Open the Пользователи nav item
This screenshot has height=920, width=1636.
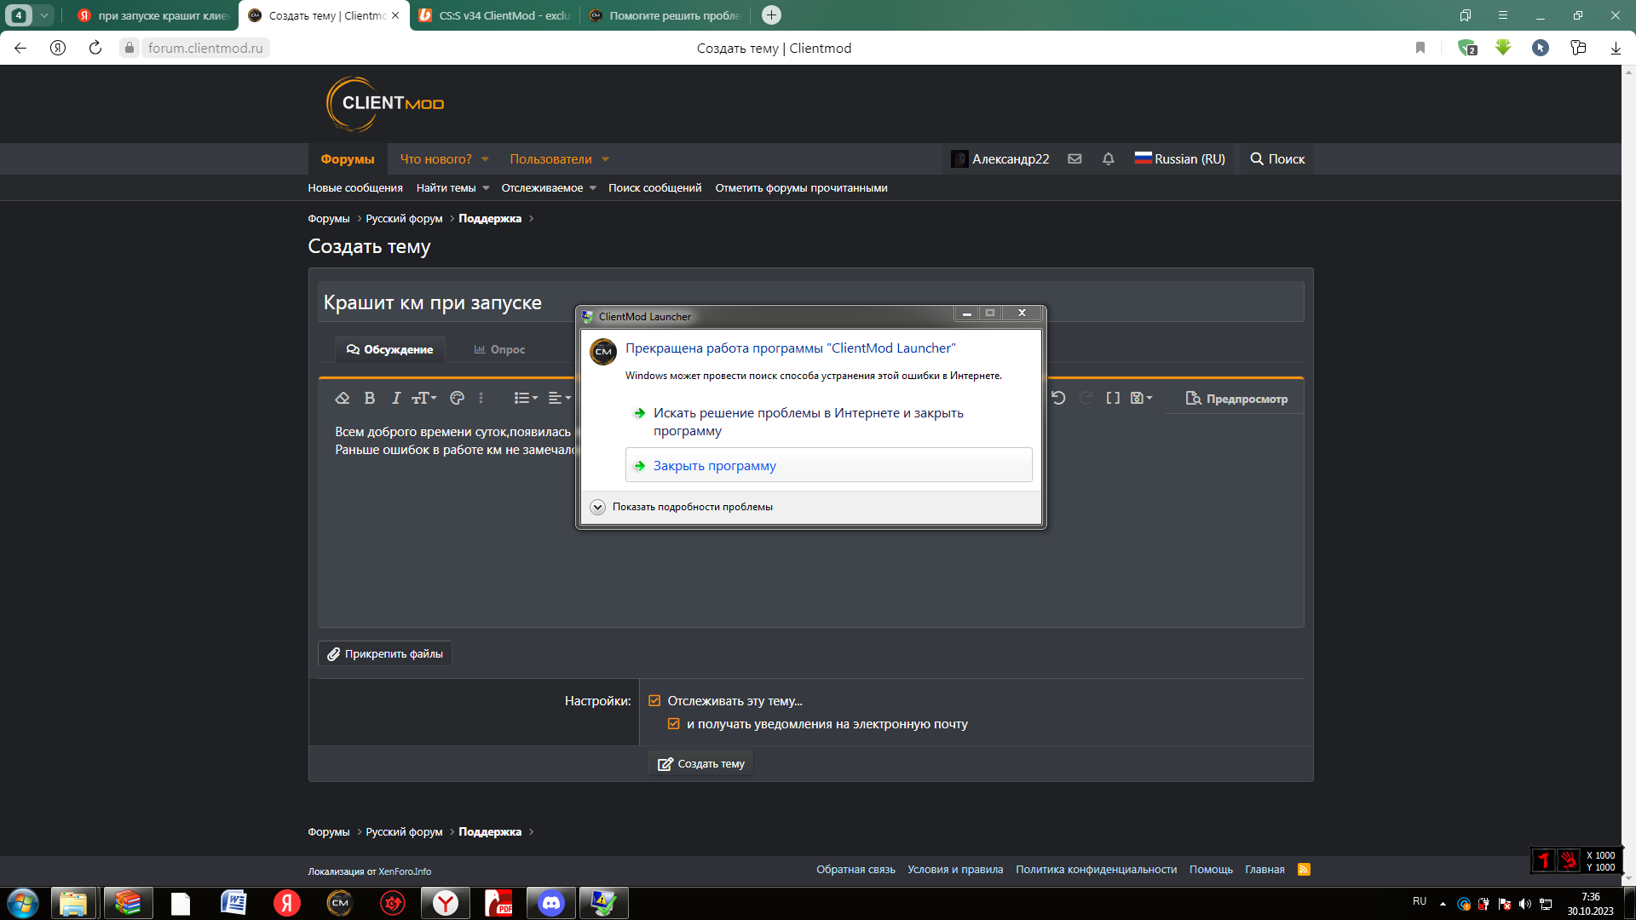point(550,159)
